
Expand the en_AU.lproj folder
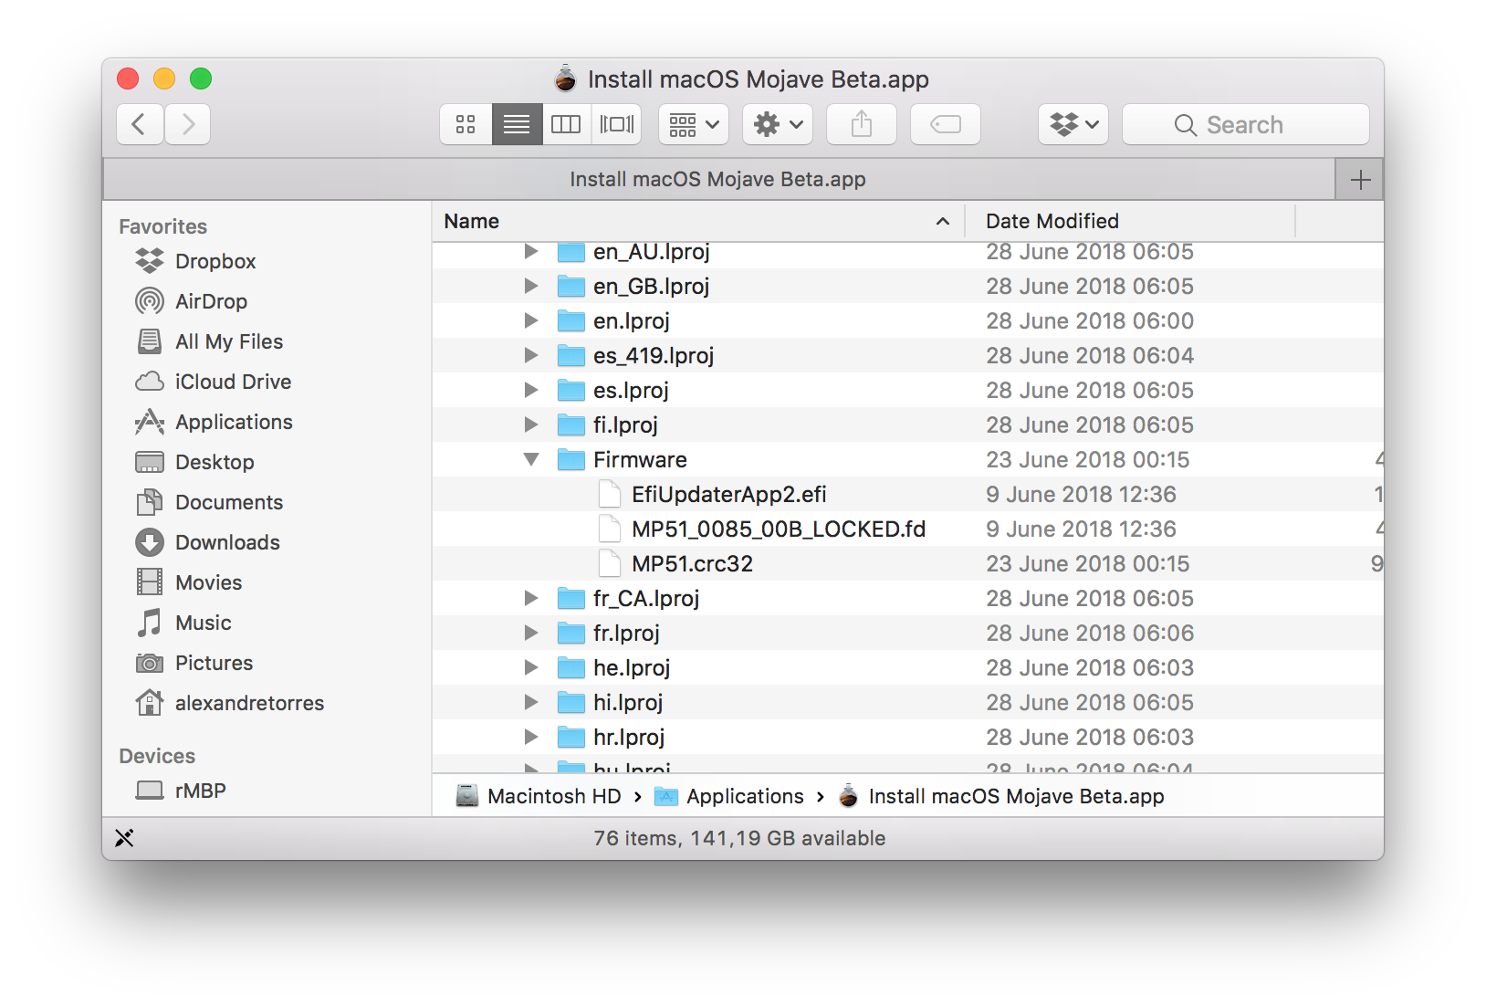point(531,251)
